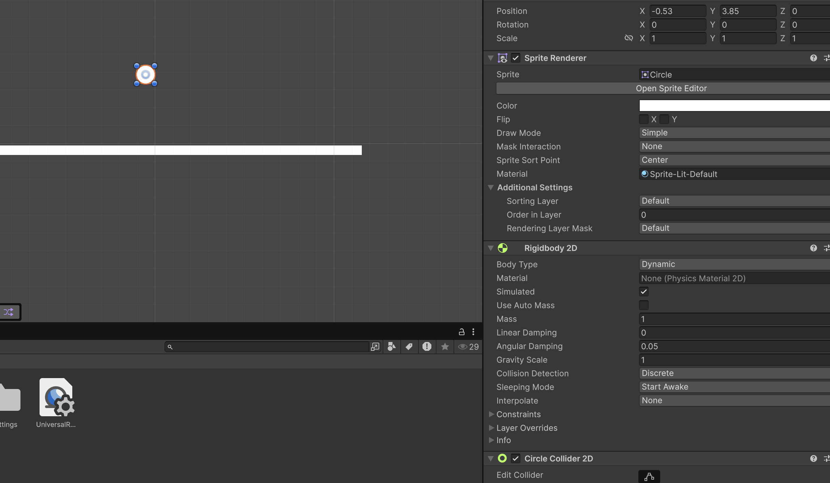Click the Search by Label tag icon
This screenshot has height=483, width=830.
tap(409, 346)
